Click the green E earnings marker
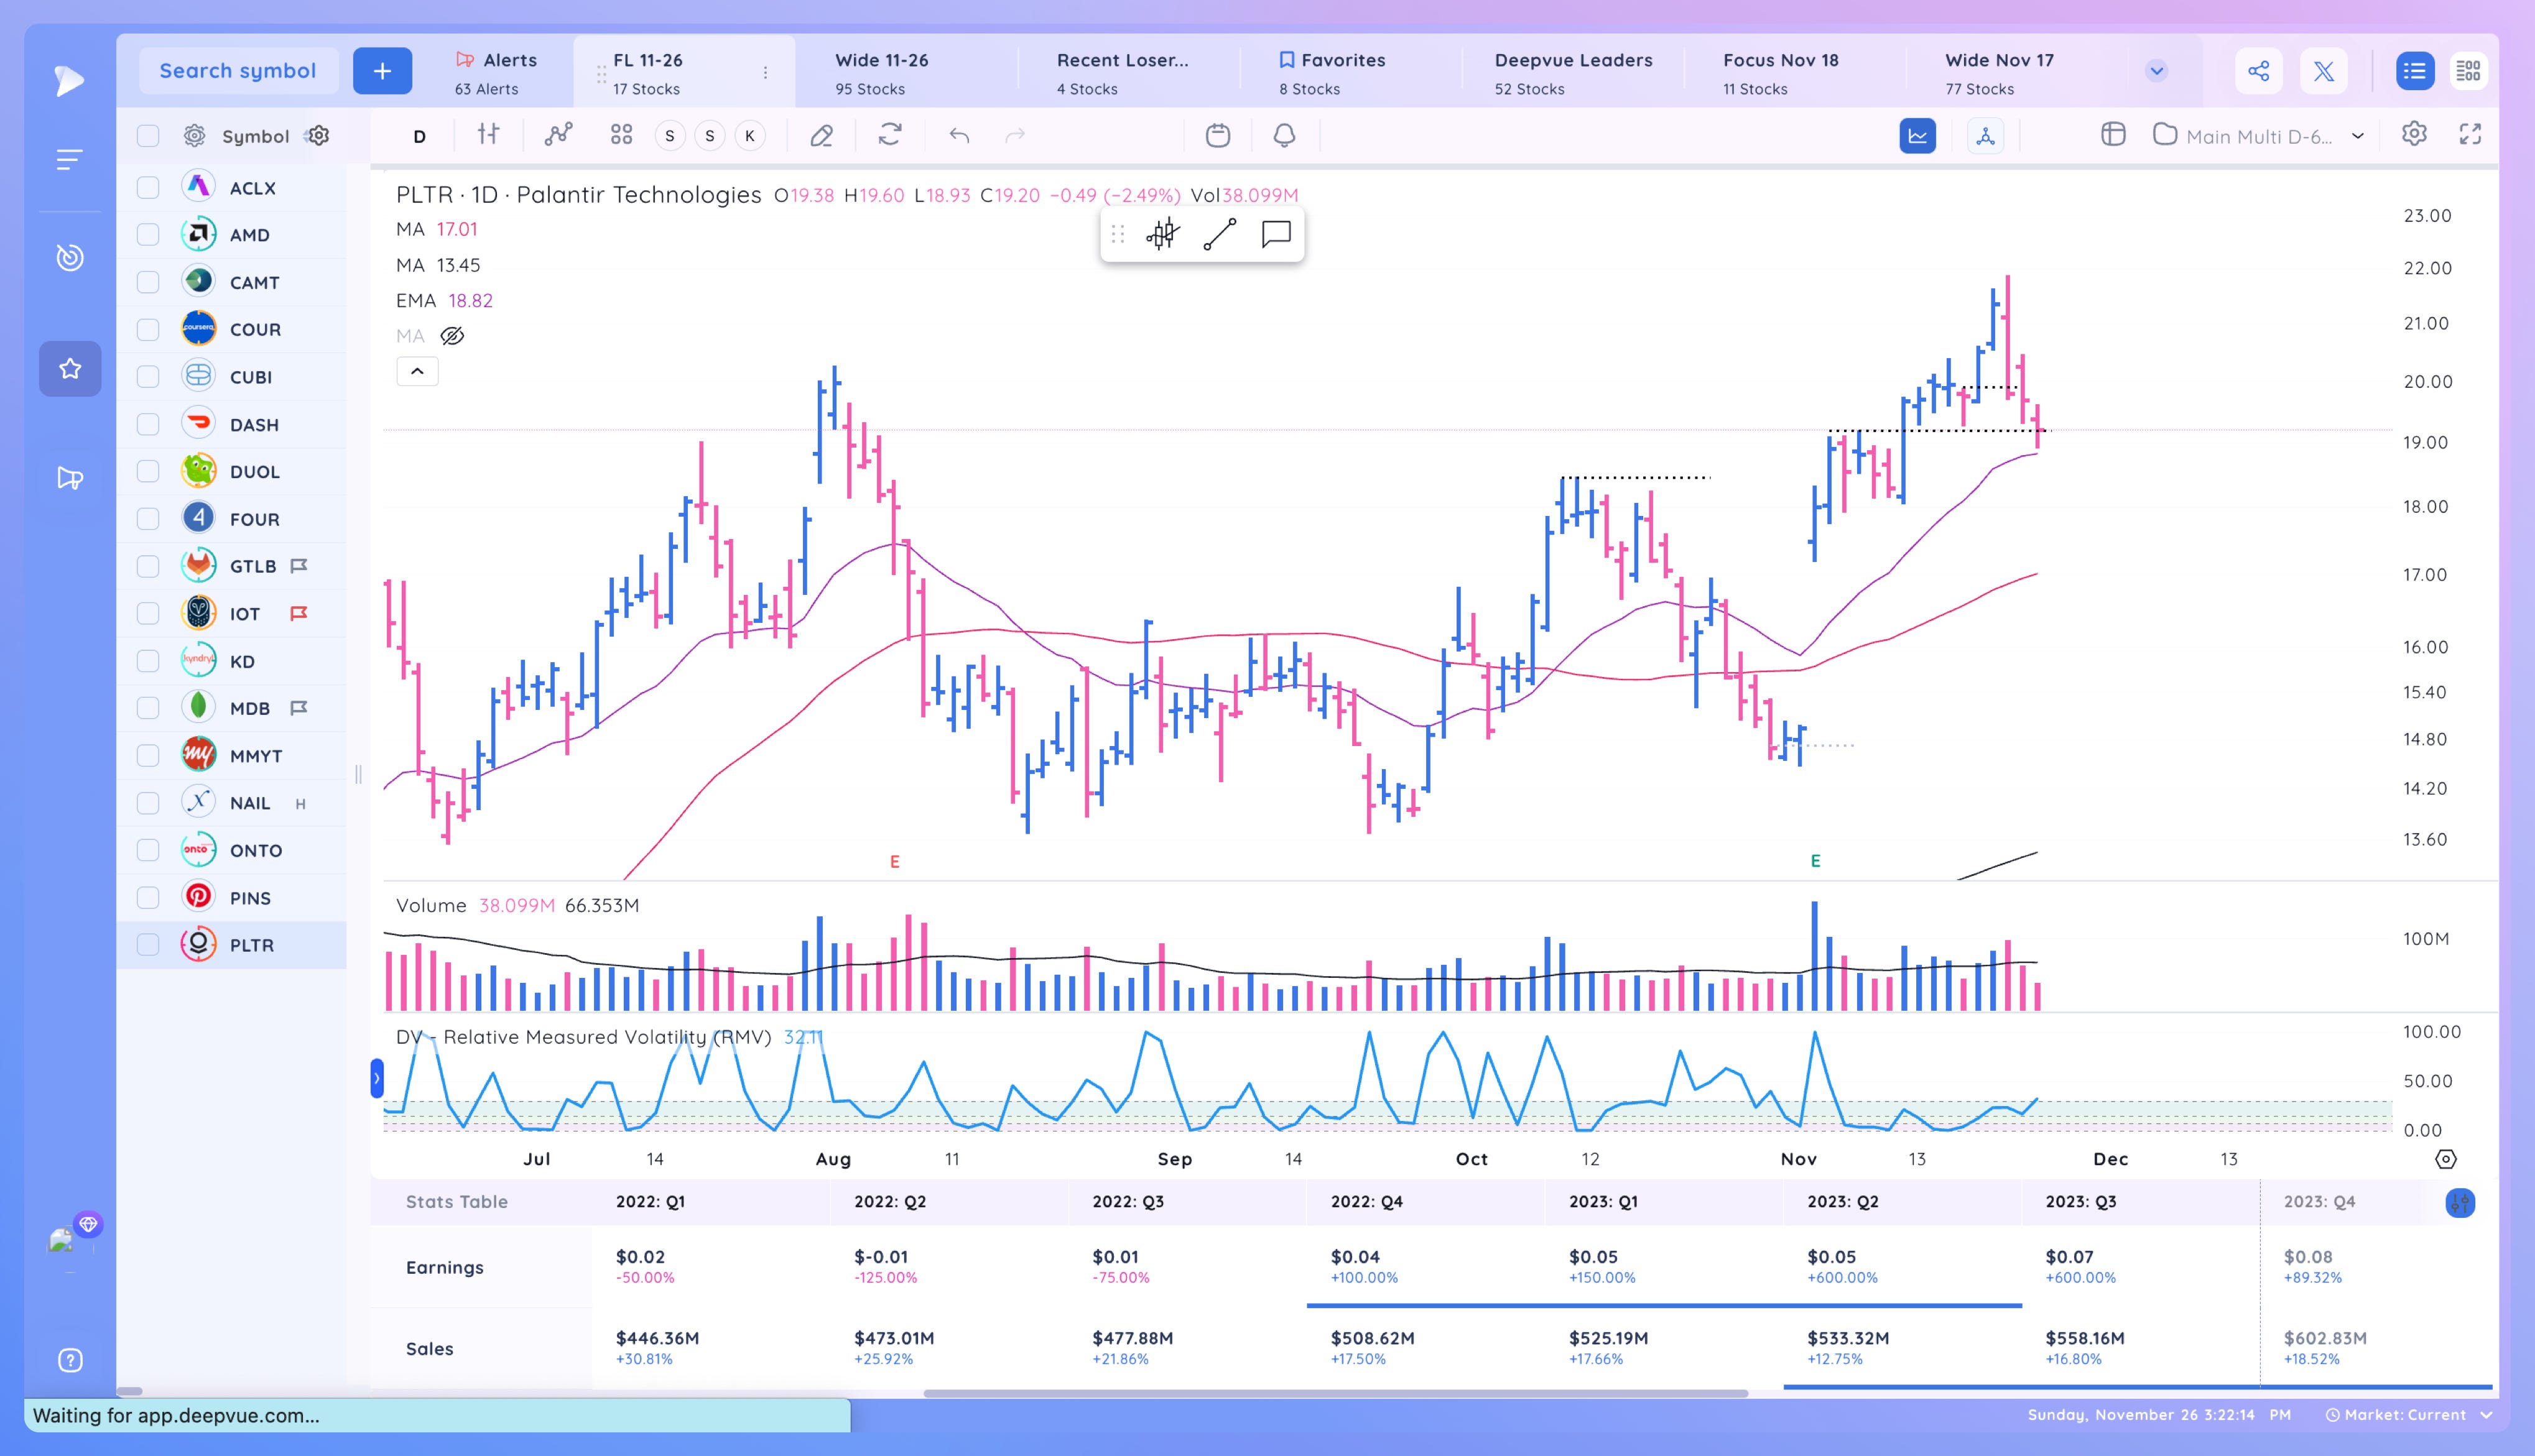 tap(1815, 860)
